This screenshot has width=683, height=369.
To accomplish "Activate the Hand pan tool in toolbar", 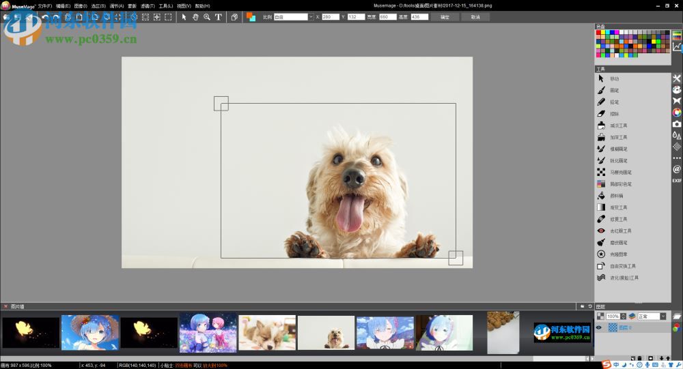I will tap(195, 17).
